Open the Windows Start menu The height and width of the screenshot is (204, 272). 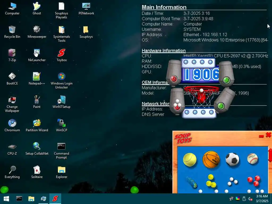[x=6, y=199]
